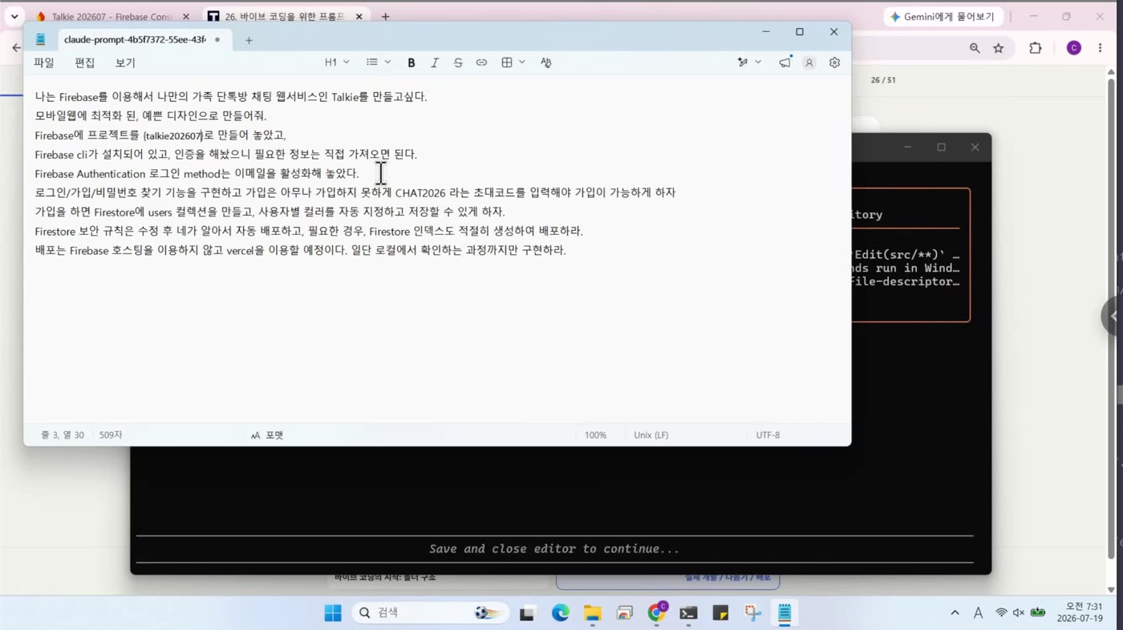Click the last line starting '배포는 Firebase 호스팅을'
This screenshot has width=1123, height=630.
click(300, 250)
